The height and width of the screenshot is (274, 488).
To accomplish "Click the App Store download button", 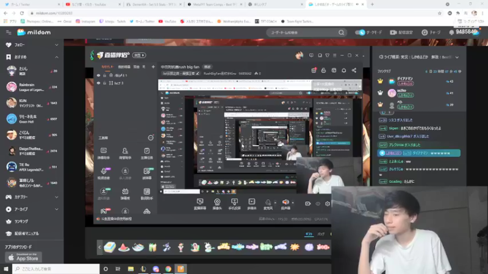I will [23, 257].
